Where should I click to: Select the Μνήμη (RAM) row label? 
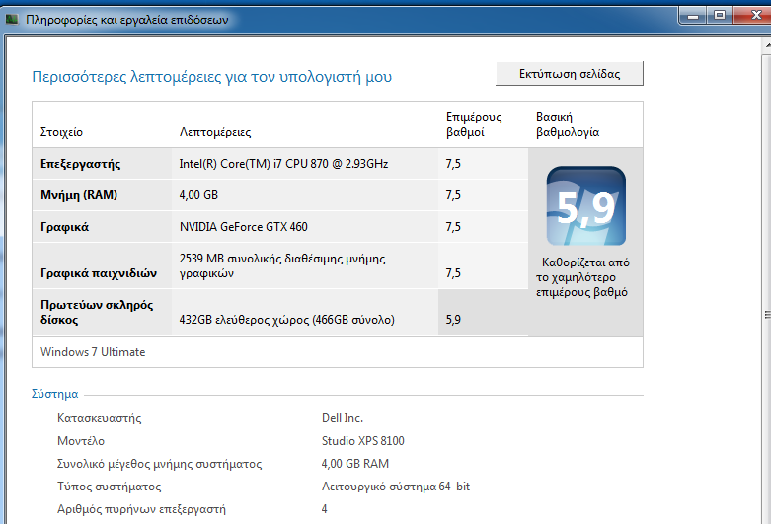79,195
